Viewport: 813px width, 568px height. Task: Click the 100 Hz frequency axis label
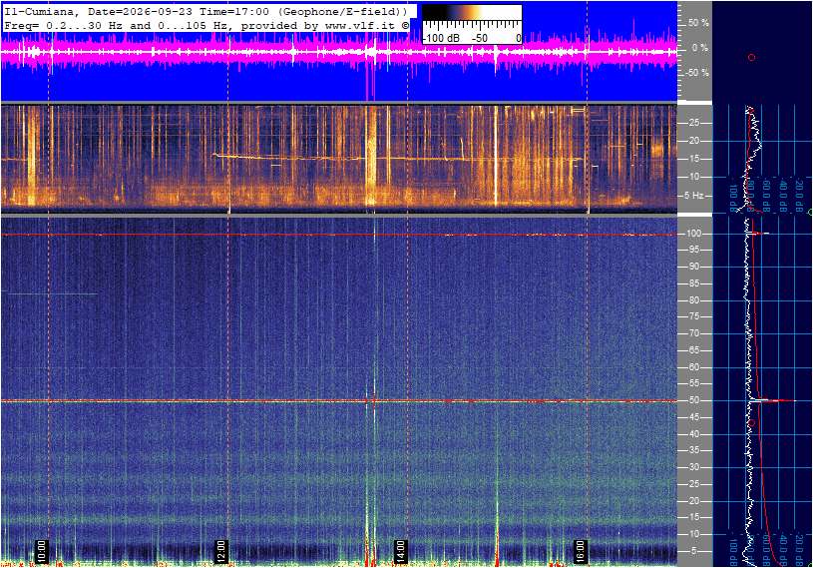tap(692, 234)
